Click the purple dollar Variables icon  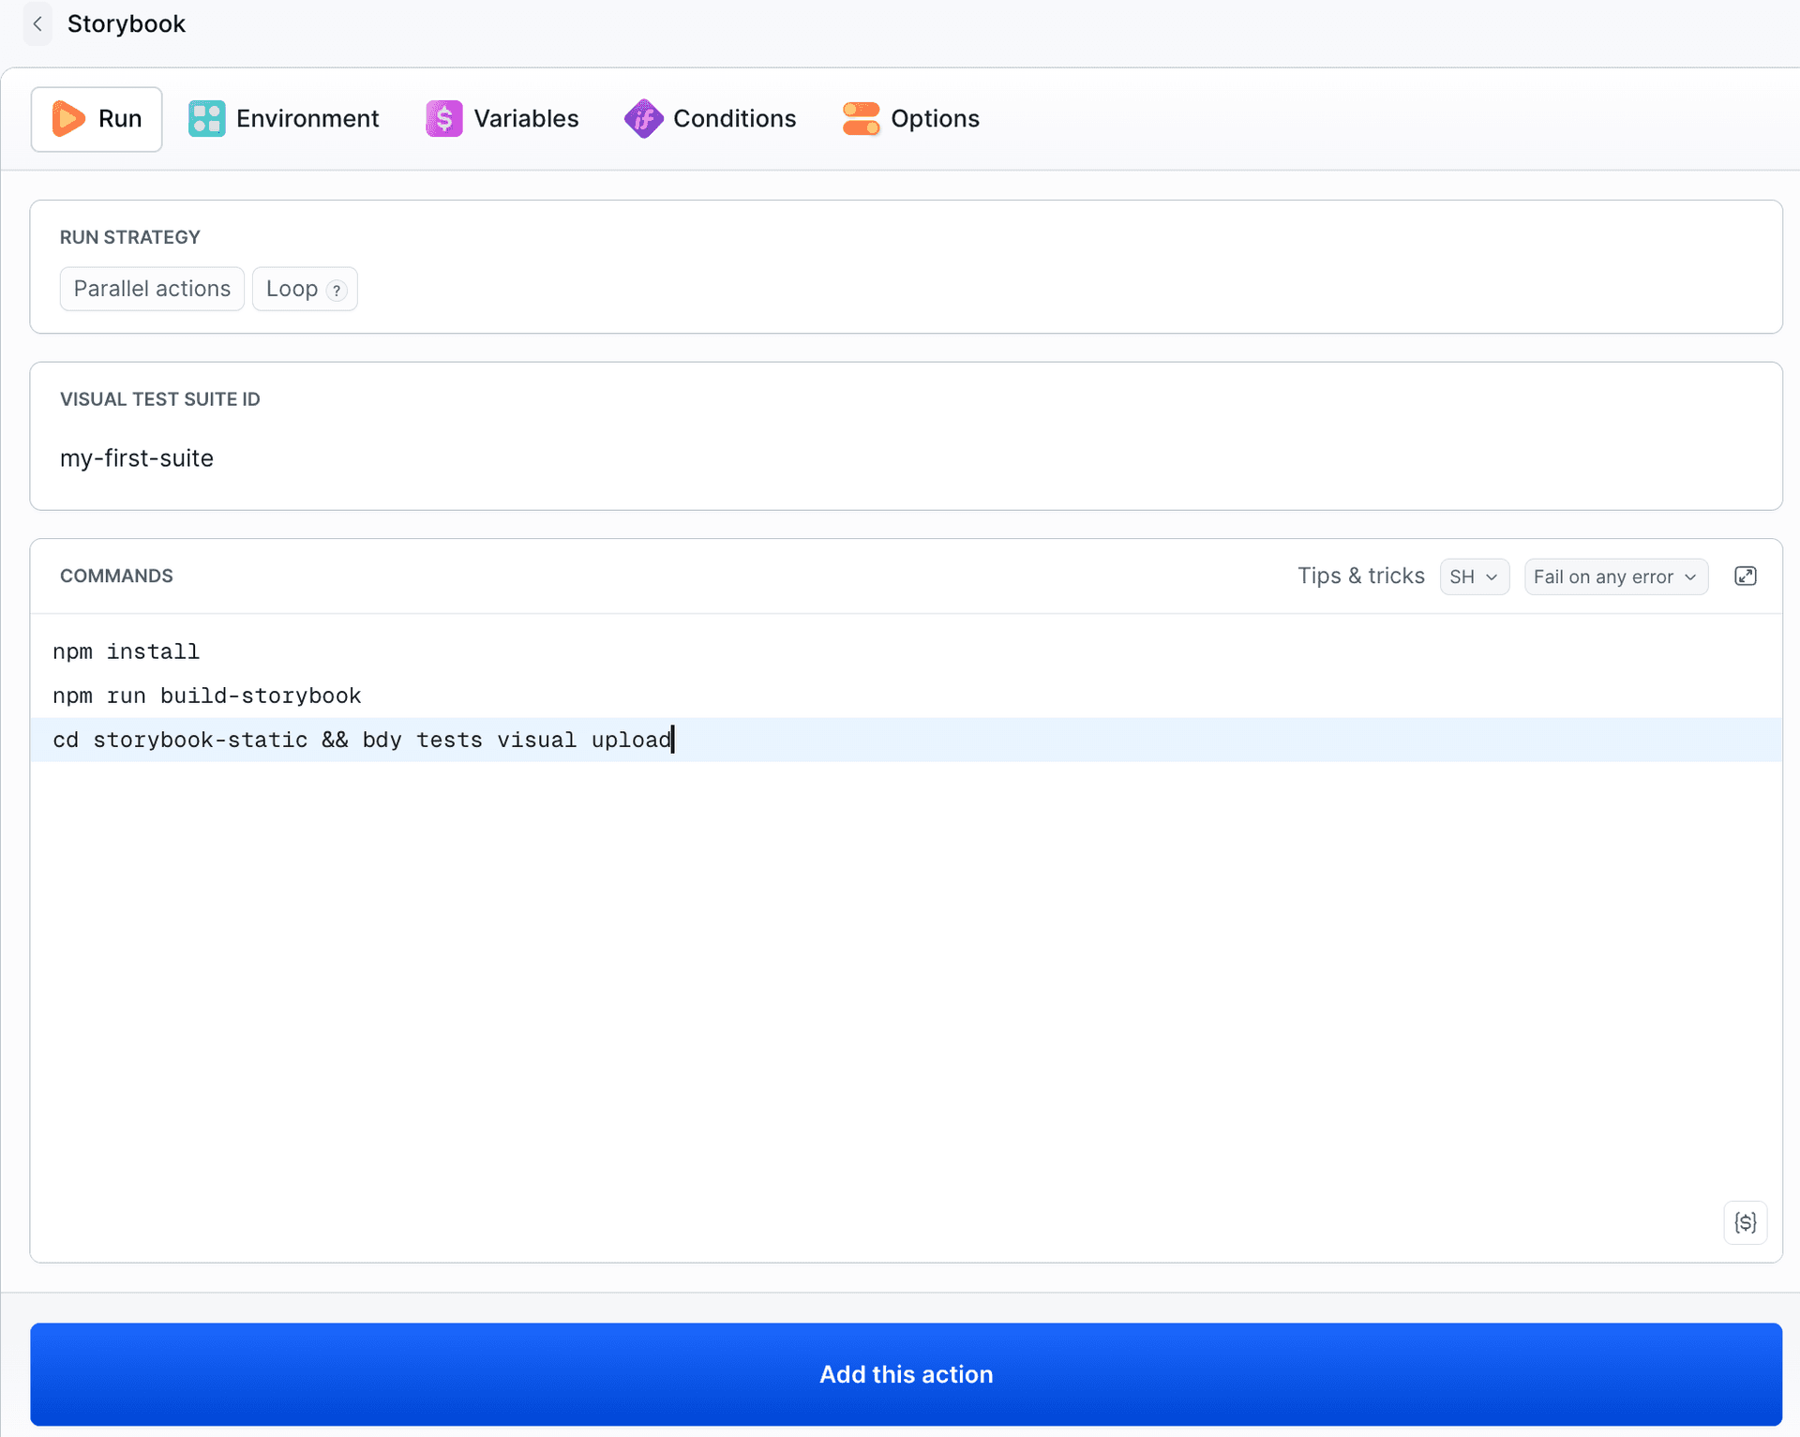[x=444, y=119]
